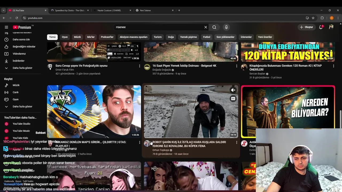Open Doğada Doğaçla channel link
Viewport: 342px width, 192px height.
pos(162,70)
